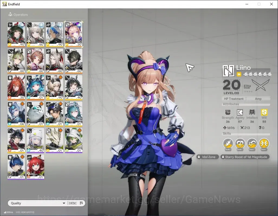The image size is (278, 216).
Task: Select the black-haired level 40 operator
Action: click(x=74, y=87)
